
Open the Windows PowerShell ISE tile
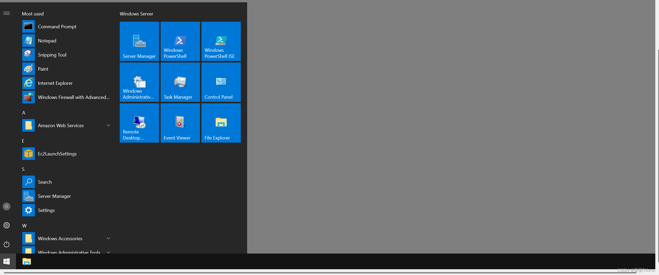[221, 41]
